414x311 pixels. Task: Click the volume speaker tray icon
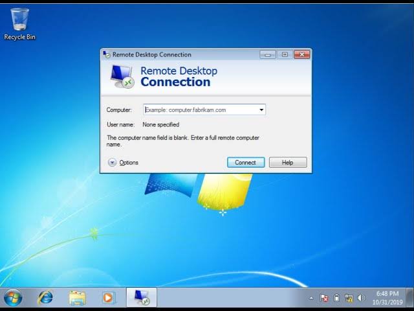tap(361, 298)
